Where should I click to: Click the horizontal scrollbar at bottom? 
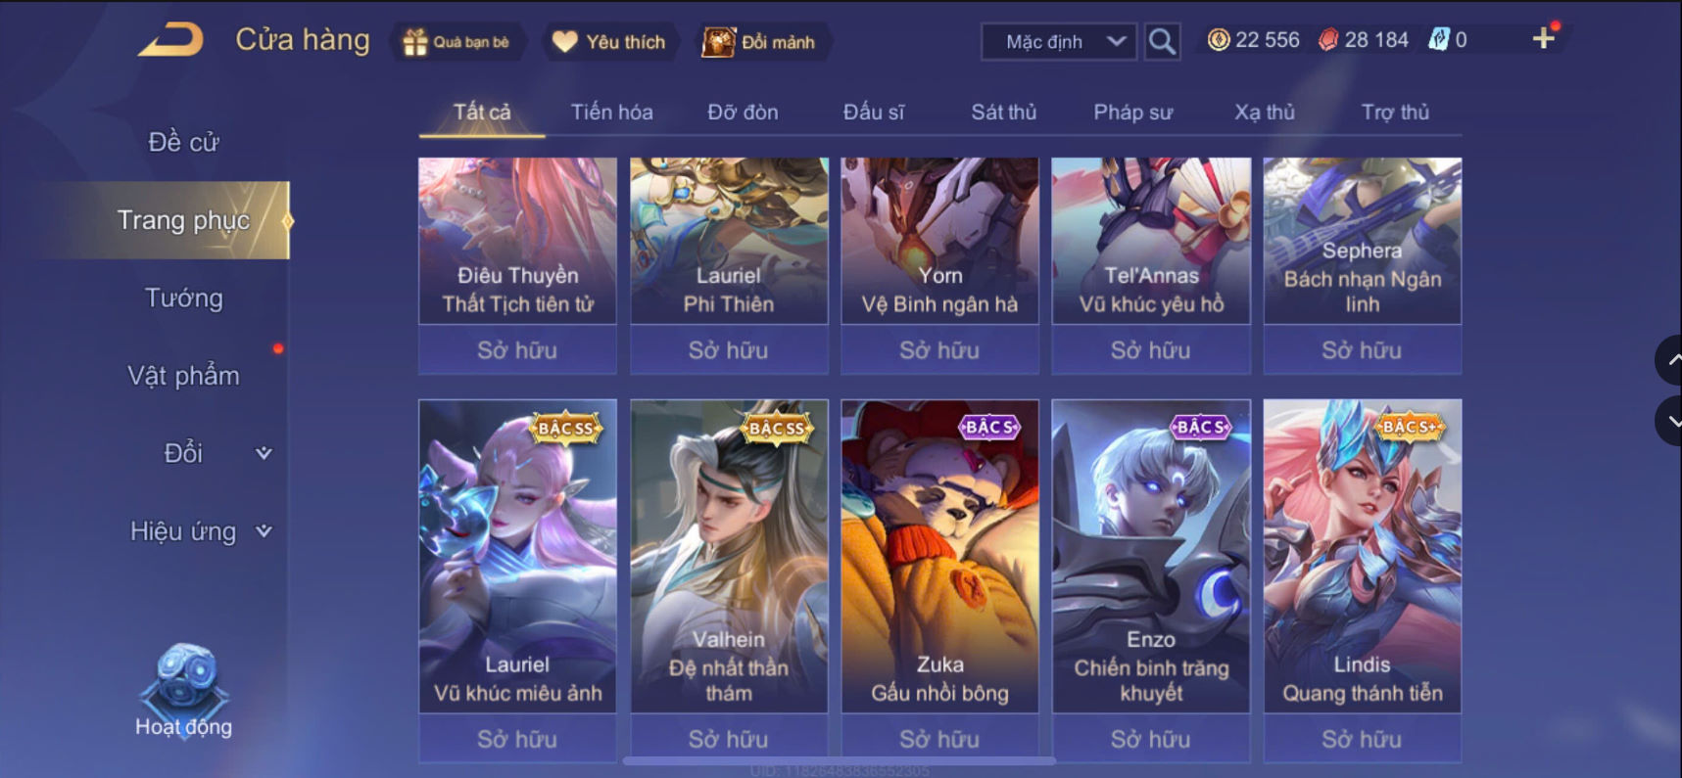839,760
